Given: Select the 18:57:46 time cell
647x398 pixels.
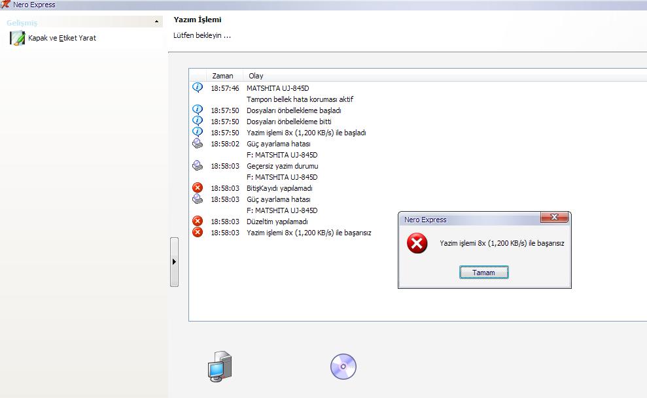Looking at the screenshot, I should (225, 88).
